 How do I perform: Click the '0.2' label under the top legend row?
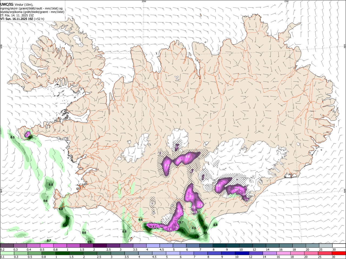pos(2,250)
